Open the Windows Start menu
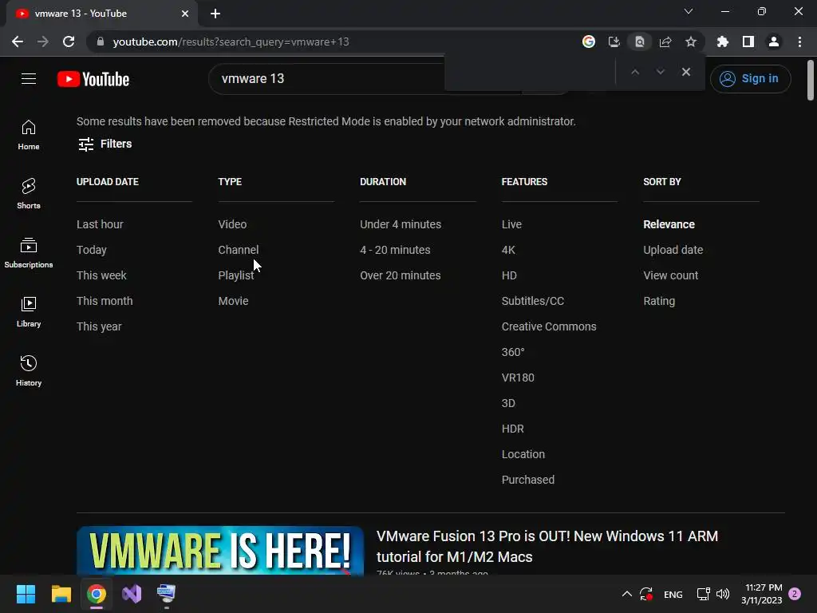 coord(26,594)
